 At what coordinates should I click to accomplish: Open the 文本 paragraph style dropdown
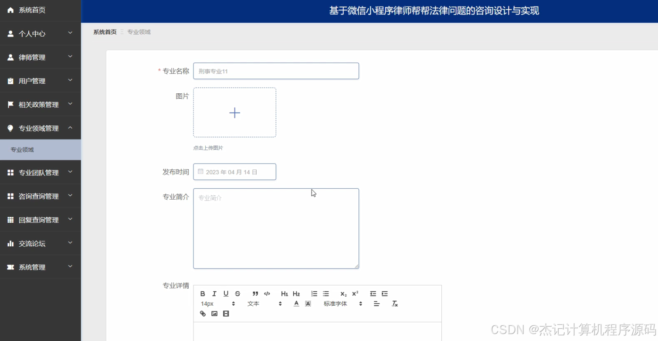coord(265,303)
